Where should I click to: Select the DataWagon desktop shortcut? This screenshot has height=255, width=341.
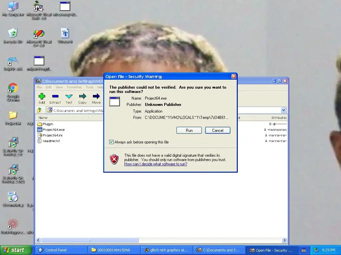coord(13,226)
